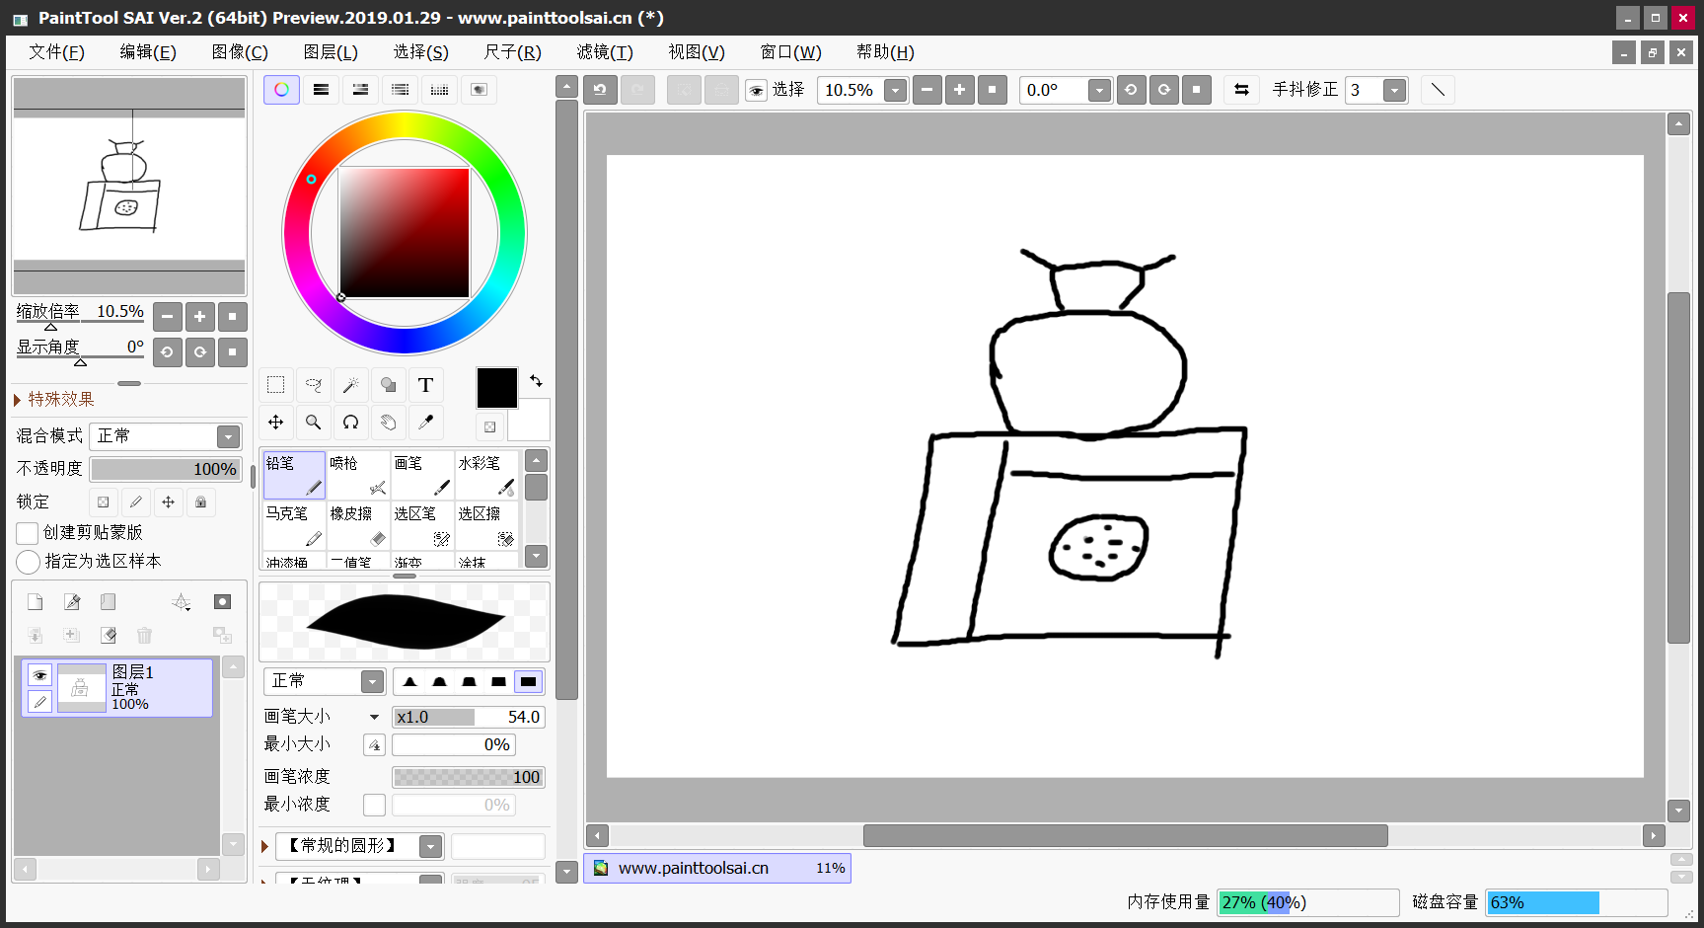Image resolution: width=1704 pixels, height=928 pixels.
Task: Open brush blending mode 正常 dropdown
Action: pos(372,681)
